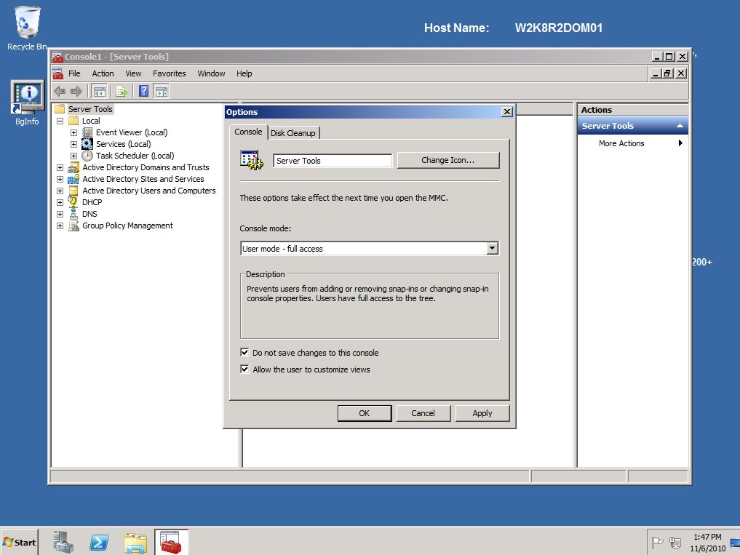Click the Active Directory Domains and Trusts icon
This screenshot has width=740, height=555.
[73, 167]
